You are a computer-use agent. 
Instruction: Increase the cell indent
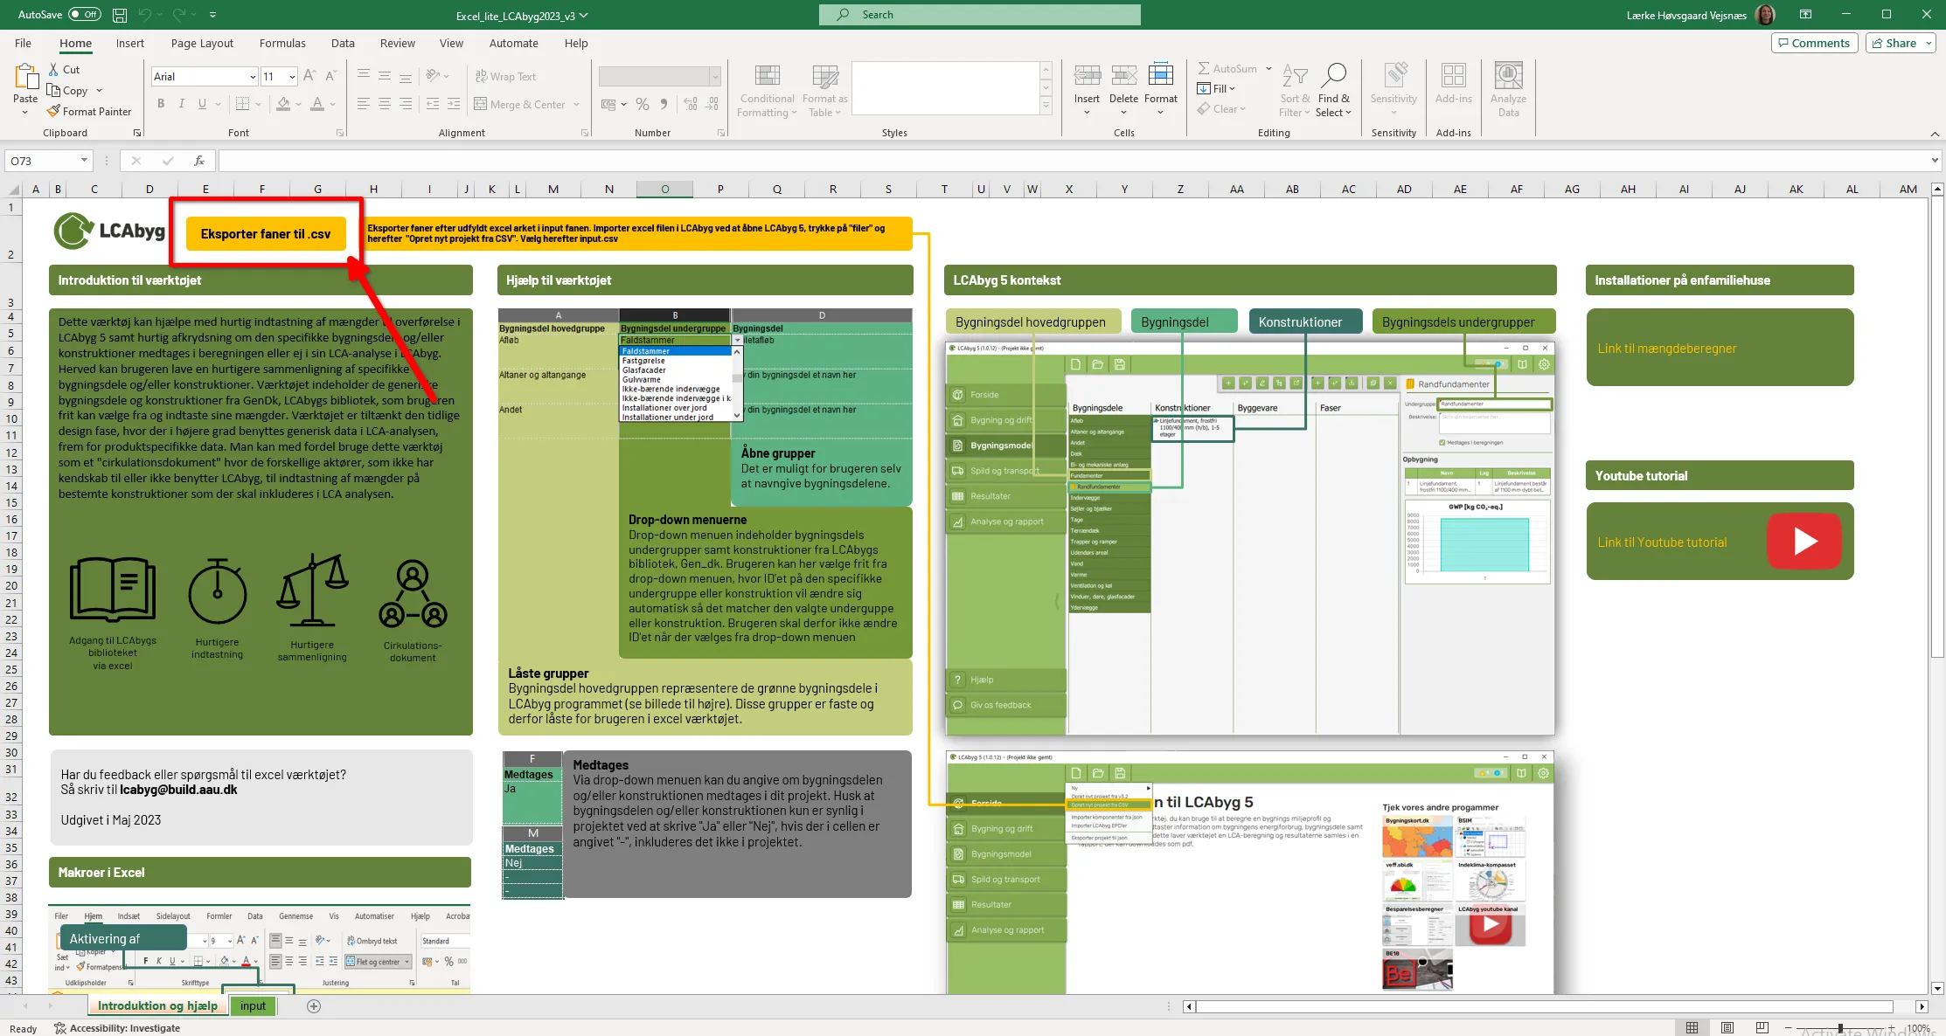coord(454,104)
